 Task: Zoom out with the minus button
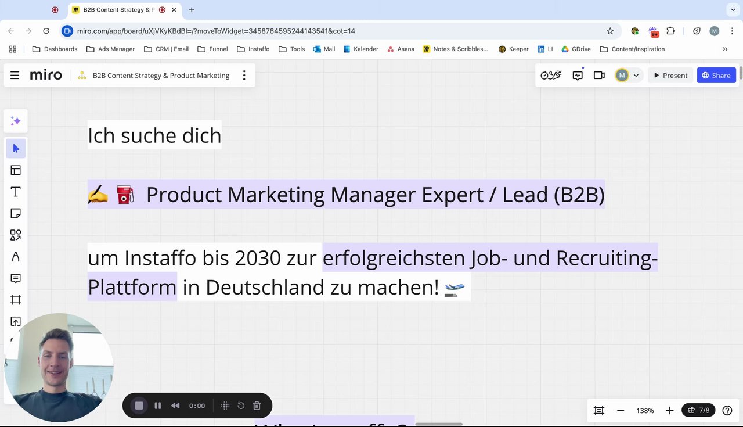[x=620, y=410]
